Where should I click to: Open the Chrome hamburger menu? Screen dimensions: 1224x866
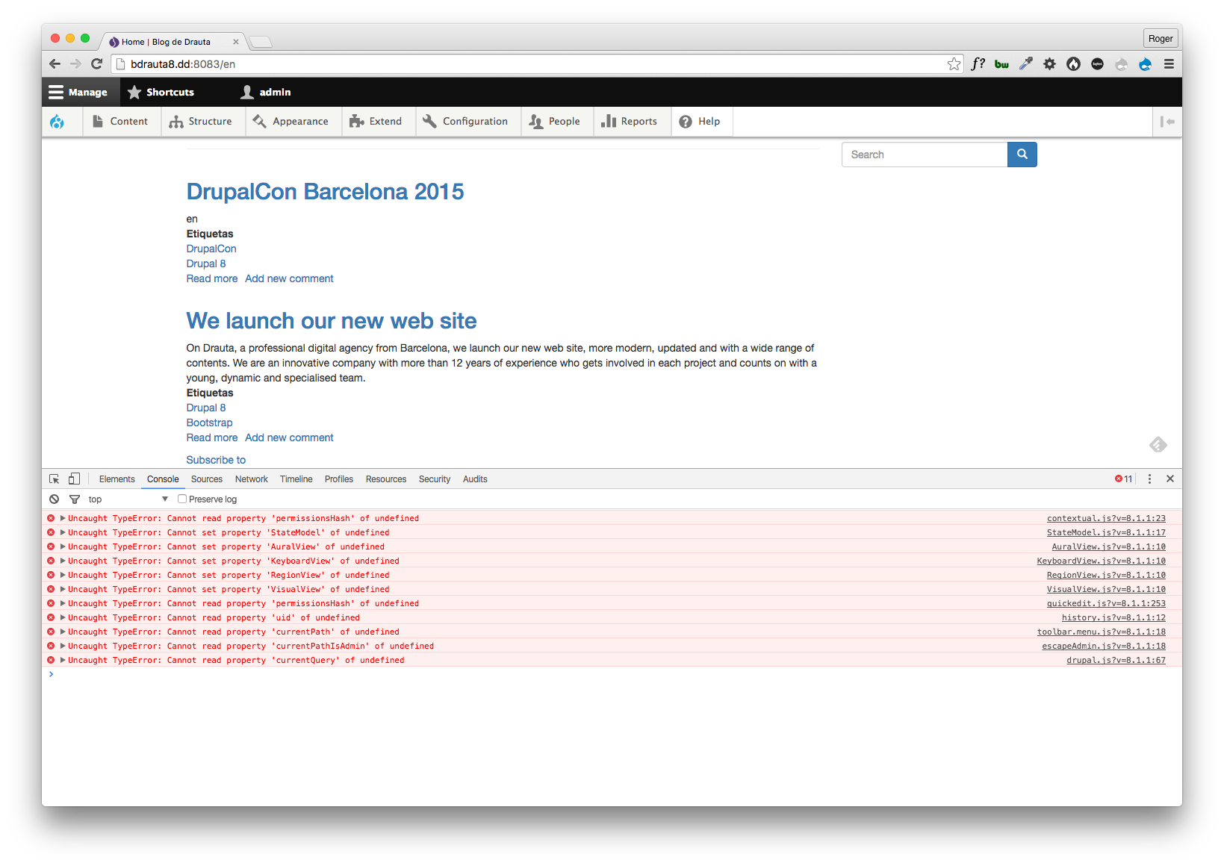point(1169,64)
